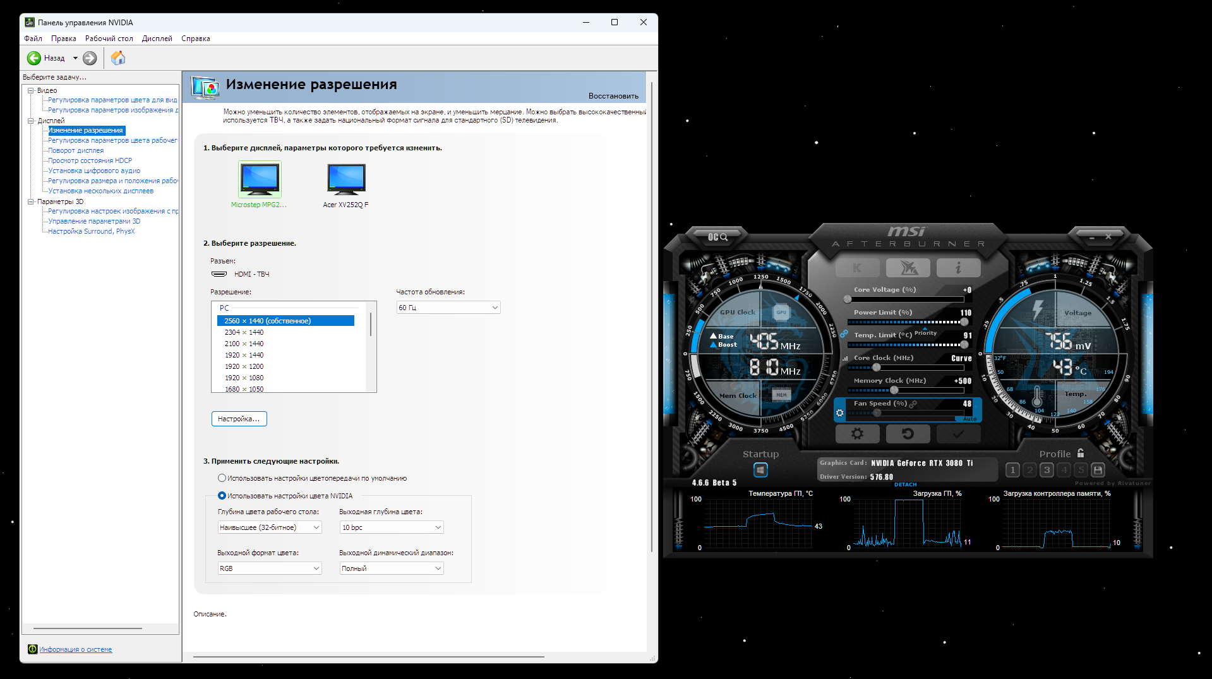Apply Afterburner settings with the checkmark
Screen dimensions: 1212x679
[x=958, y=434]
